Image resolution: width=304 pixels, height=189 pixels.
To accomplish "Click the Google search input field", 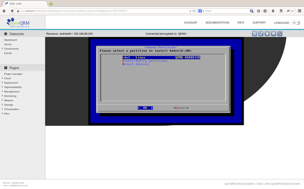I will [227, 11].
